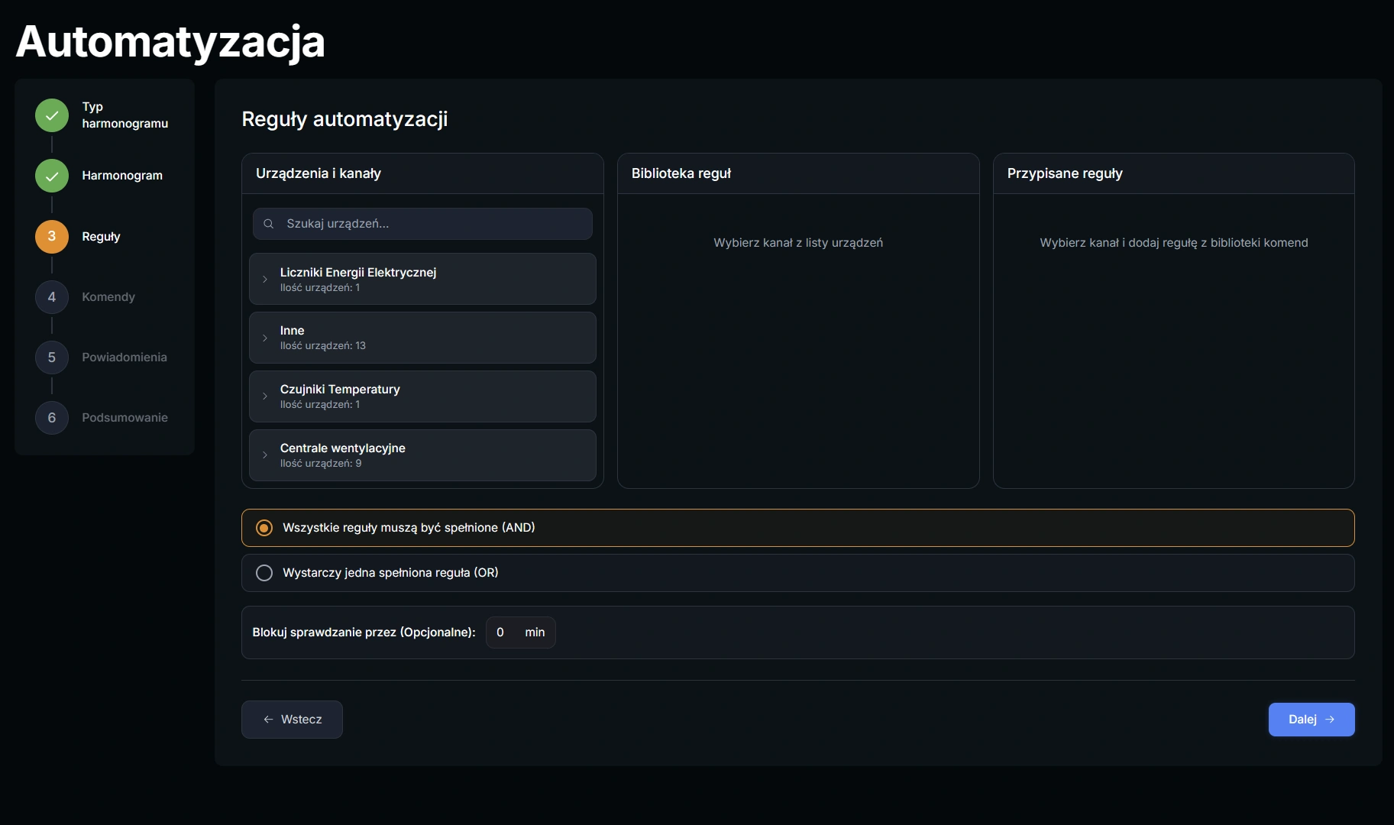Click the Dalej next button
1394x825 pixels.
click(x=1312, y=720)
